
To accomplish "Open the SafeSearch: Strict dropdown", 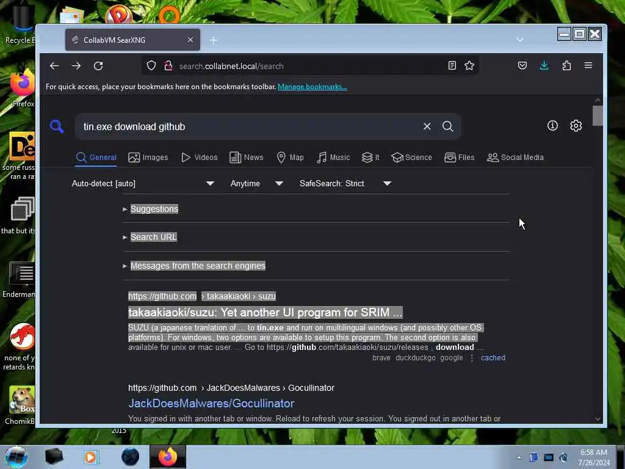I will (x=345, y=183).
